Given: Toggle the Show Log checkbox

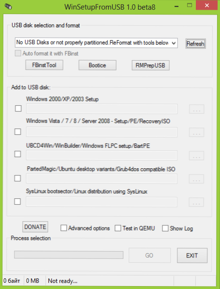Looking at the screenshot, I should point(165,228).
